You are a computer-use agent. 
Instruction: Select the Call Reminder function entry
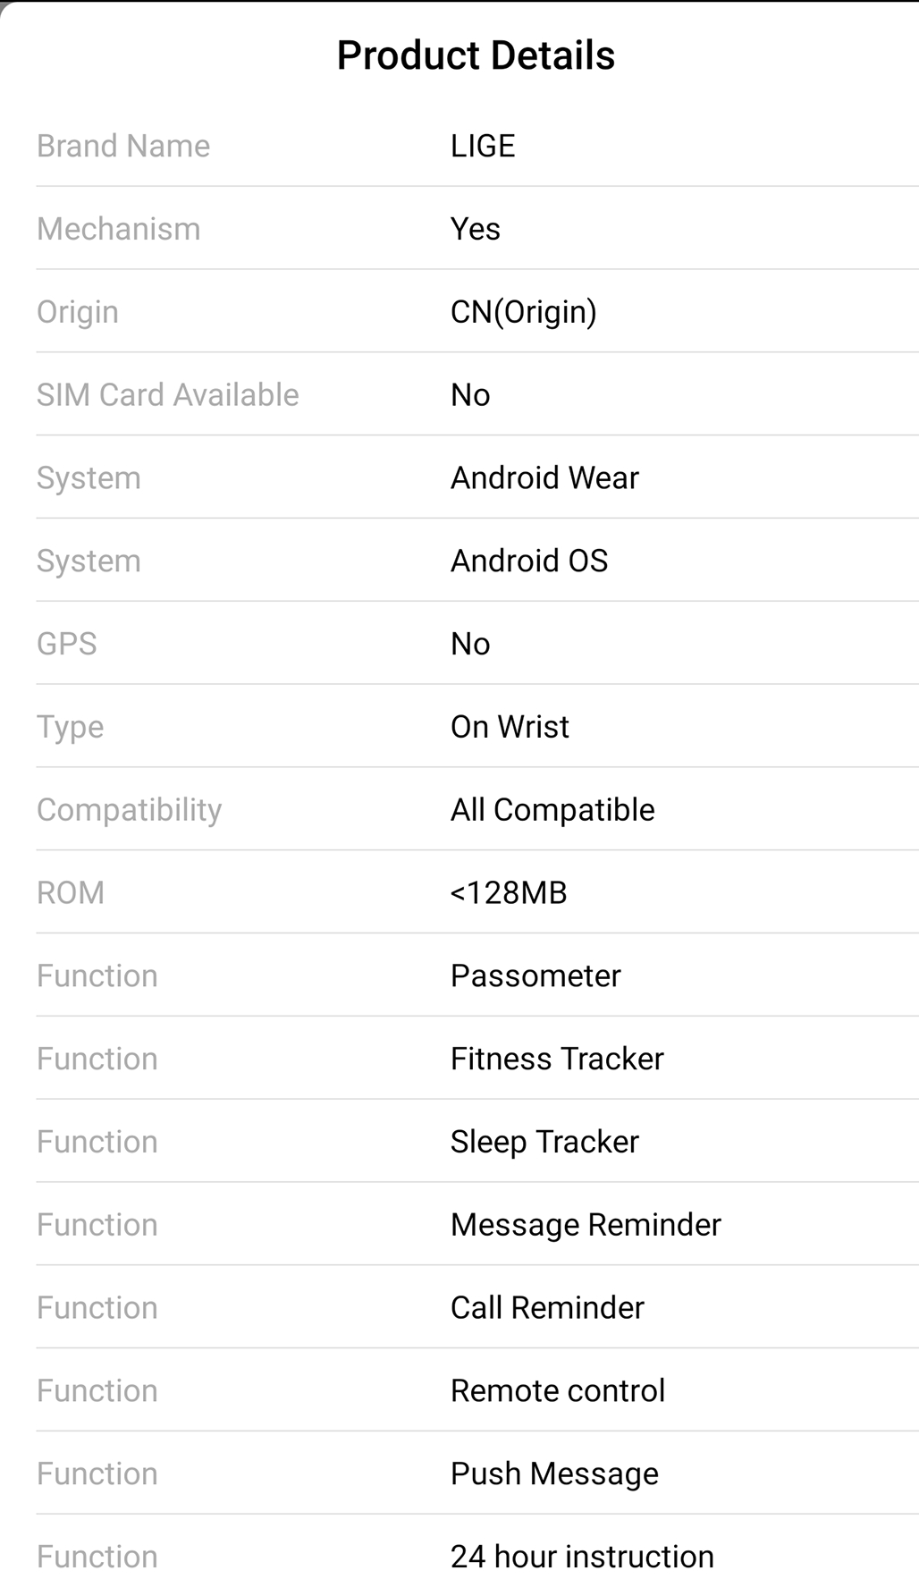click(x=547, y=1308)
